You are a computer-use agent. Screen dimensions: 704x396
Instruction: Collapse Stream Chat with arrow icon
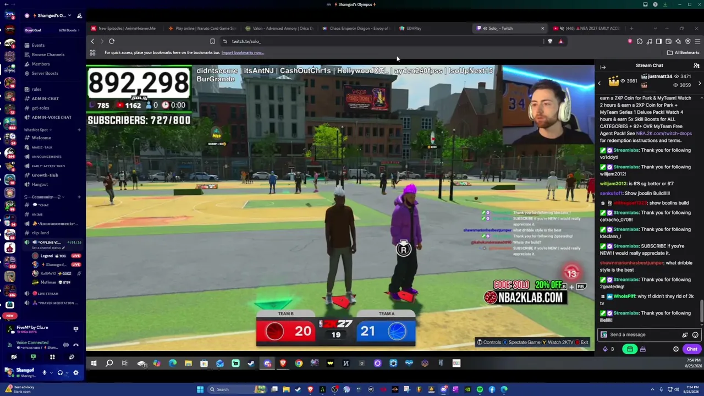[603, 66]
